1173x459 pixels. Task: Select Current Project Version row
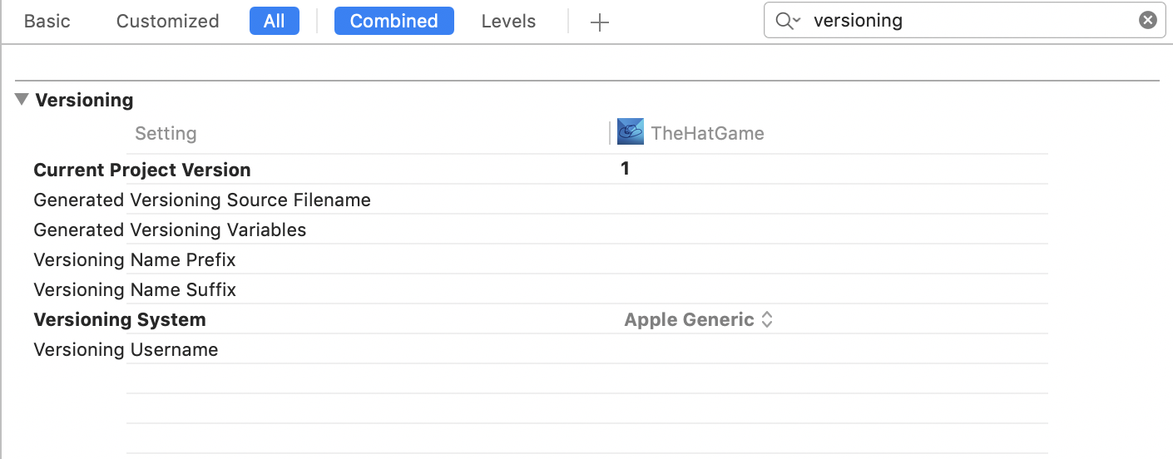coord(142,170)
